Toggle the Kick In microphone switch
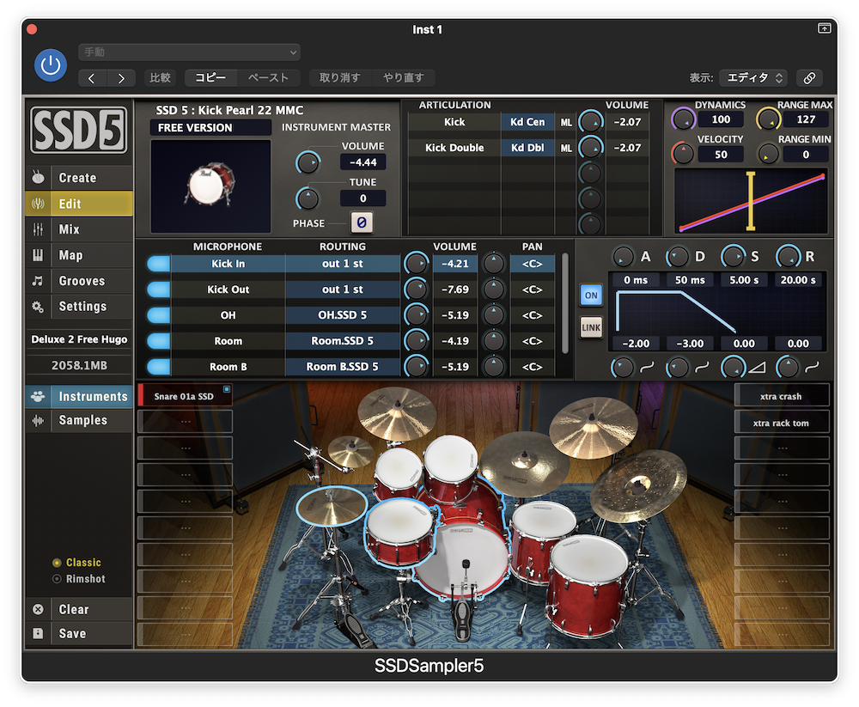 (159, 264)
